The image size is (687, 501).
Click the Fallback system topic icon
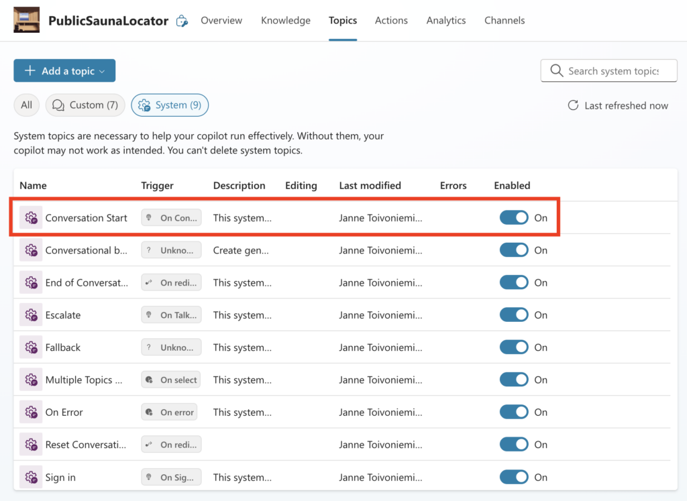pos(31,347)
